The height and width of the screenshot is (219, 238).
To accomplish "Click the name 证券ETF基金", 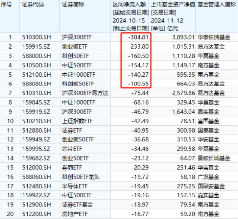I will pyautogui.click(x=77, y=205).
